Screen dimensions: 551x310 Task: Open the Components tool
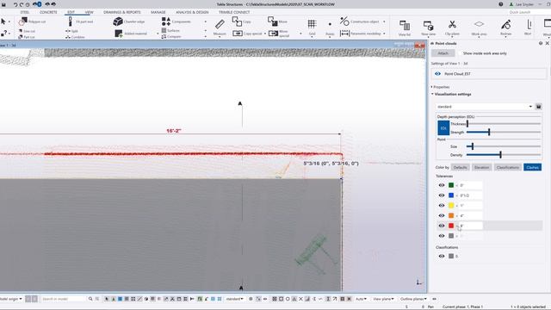[176, 22]
